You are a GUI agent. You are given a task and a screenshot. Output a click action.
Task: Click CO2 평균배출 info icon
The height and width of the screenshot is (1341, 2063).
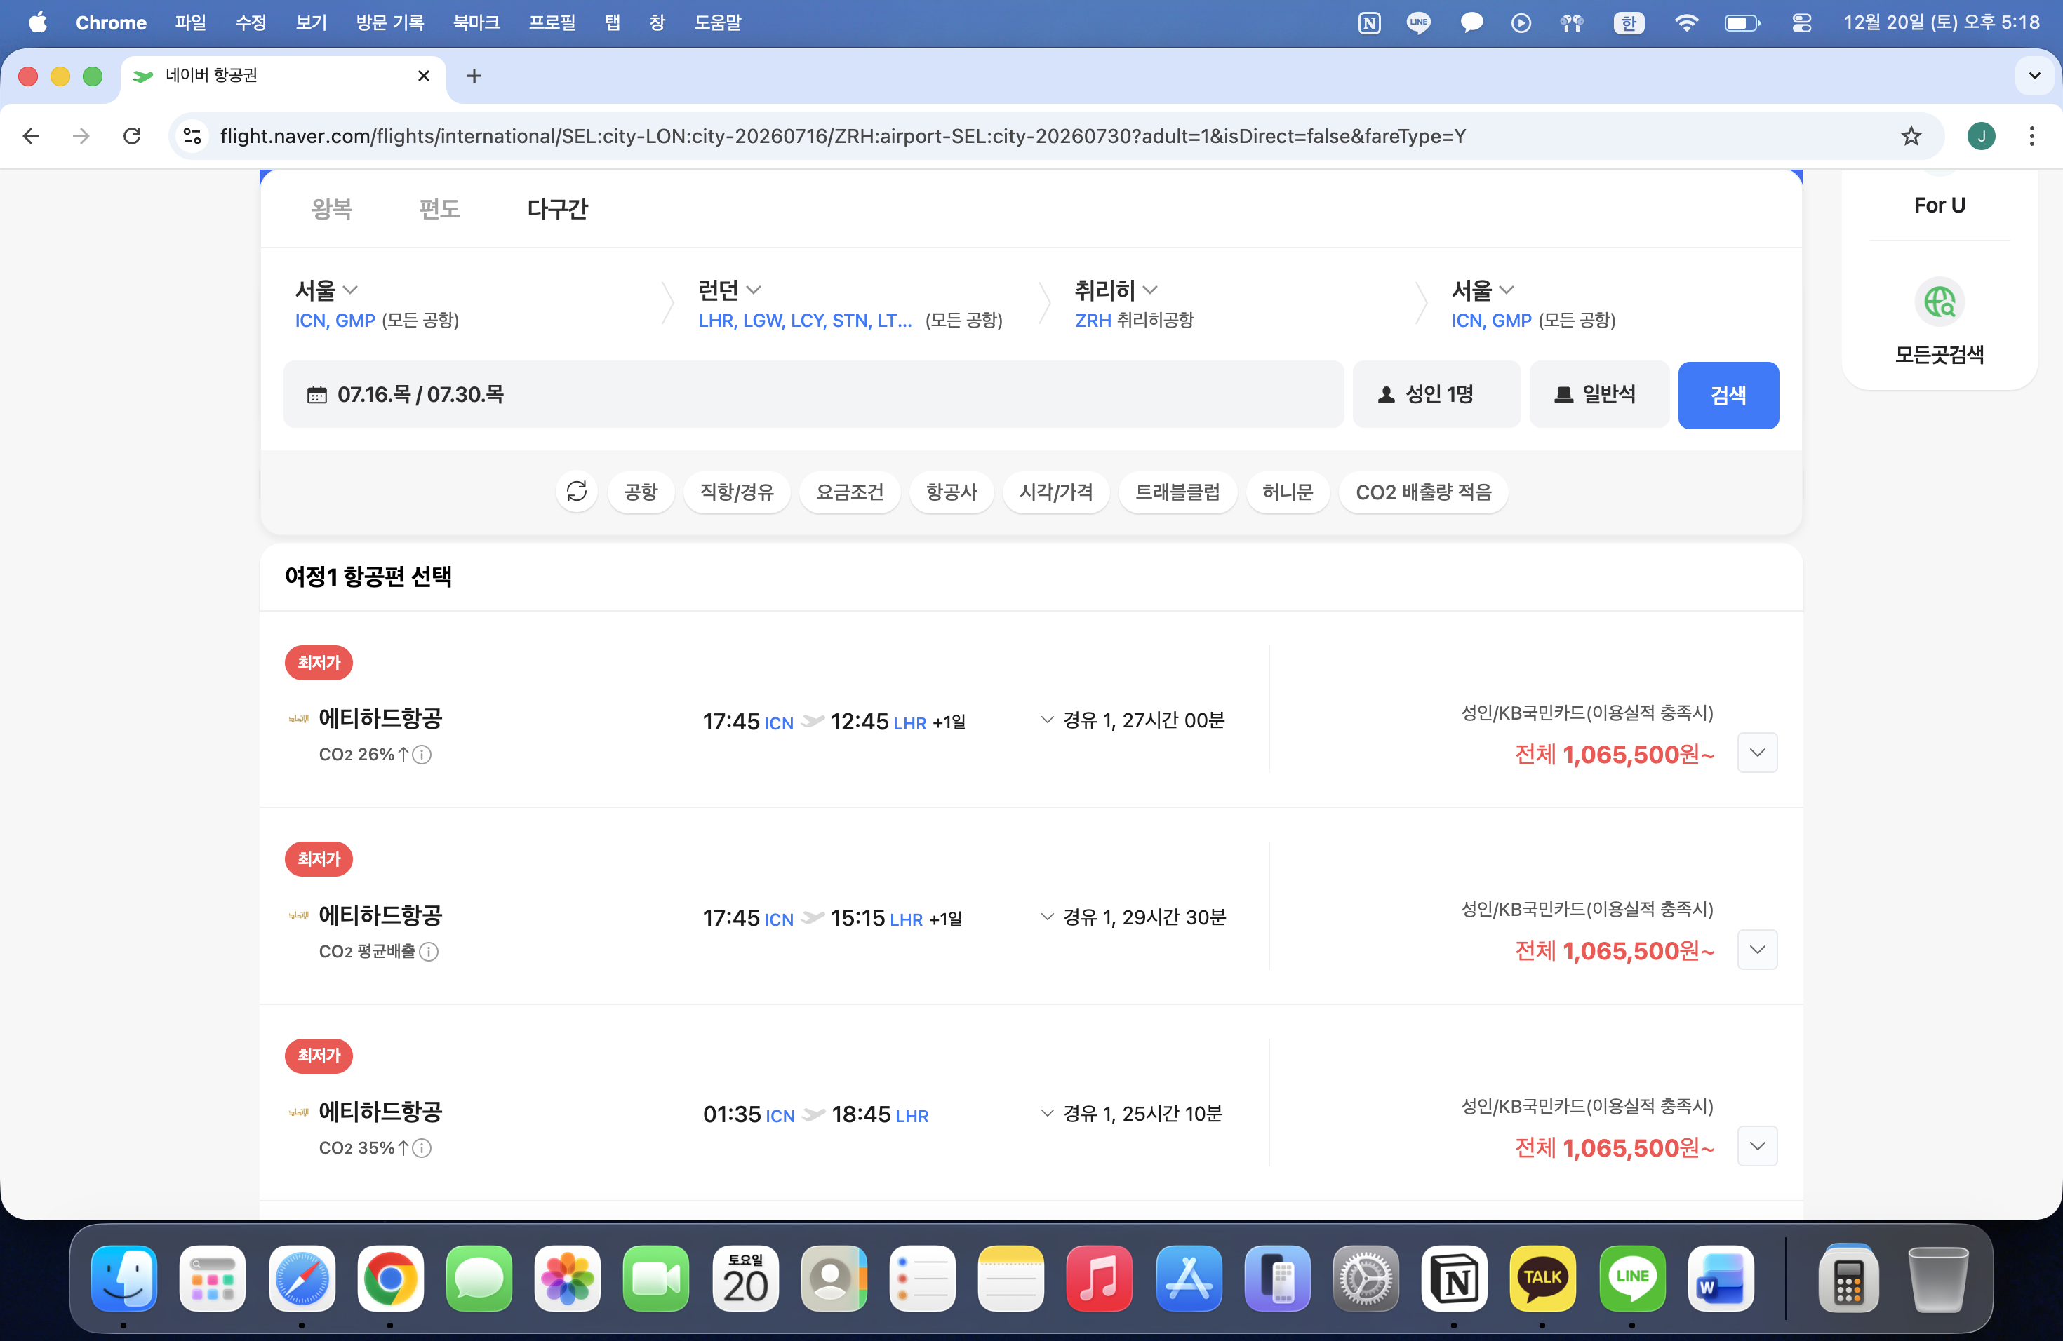[429, 951]
